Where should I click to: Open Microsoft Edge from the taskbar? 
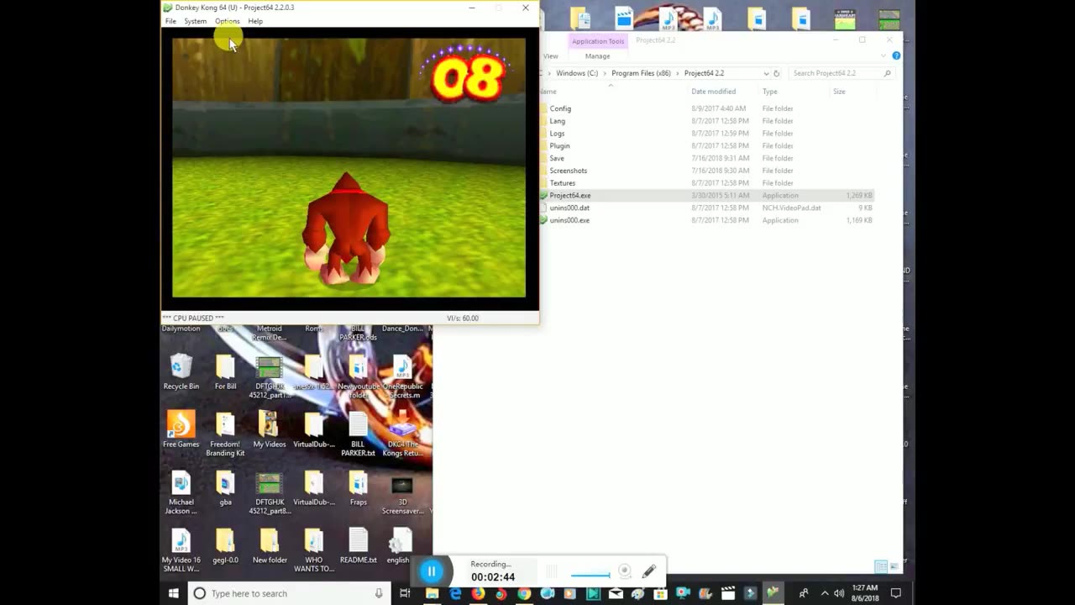point(455,593)
